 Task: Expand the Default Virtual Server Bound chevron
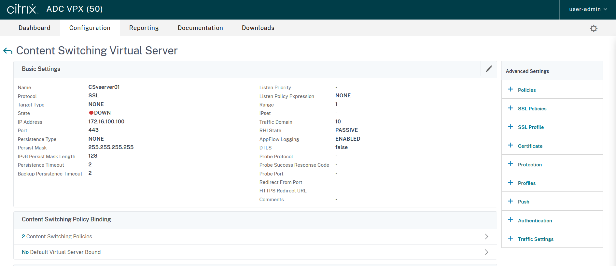coord(486,252)
